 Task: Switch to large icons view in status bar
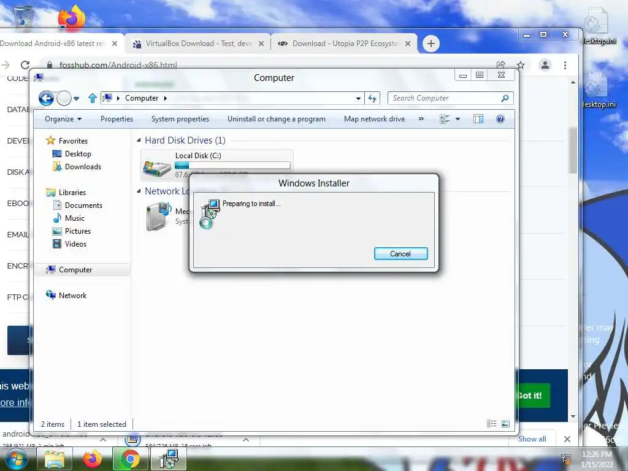pos(505,424)
